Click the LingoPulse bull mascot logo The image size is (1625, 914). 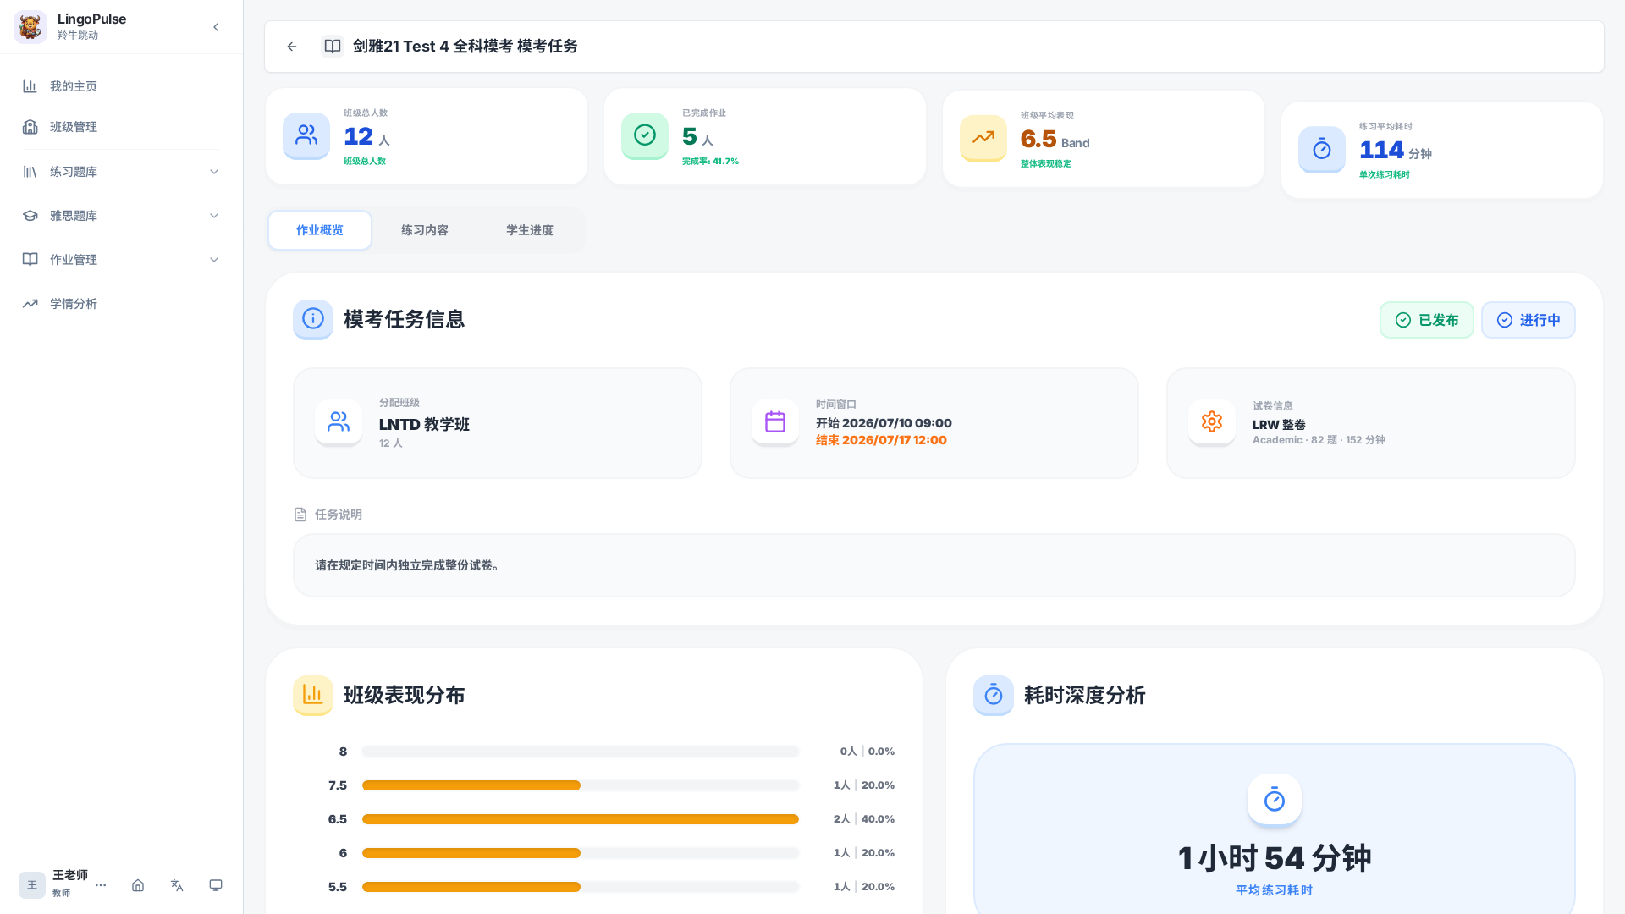pyautogui.click(x=30, y=27)
